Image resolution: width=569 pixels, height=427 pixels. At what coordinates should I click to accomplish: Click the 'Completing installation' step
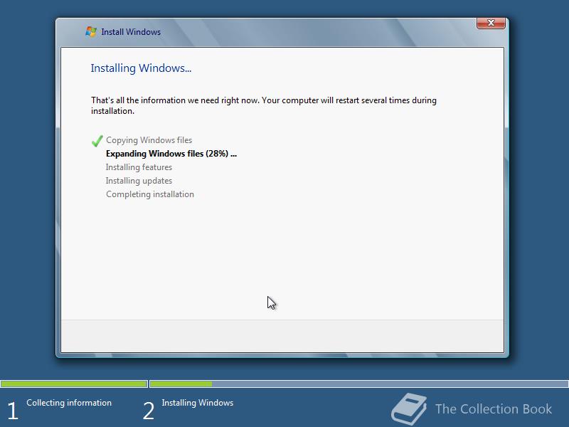150,194
